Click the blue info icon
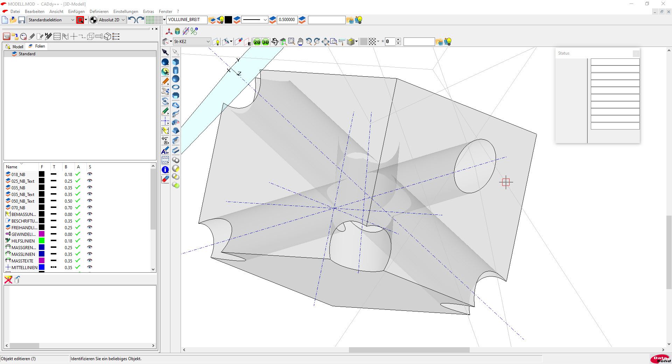Screen dimensions: 672x364 point(165,170)
